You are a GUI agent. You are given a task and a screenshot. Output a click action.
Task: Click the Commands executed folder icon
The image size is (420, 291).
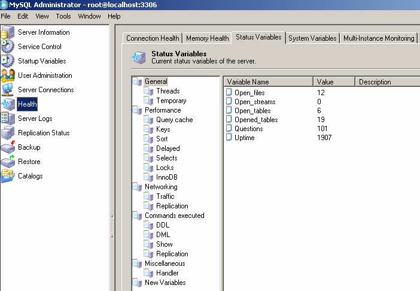[137, 216]
